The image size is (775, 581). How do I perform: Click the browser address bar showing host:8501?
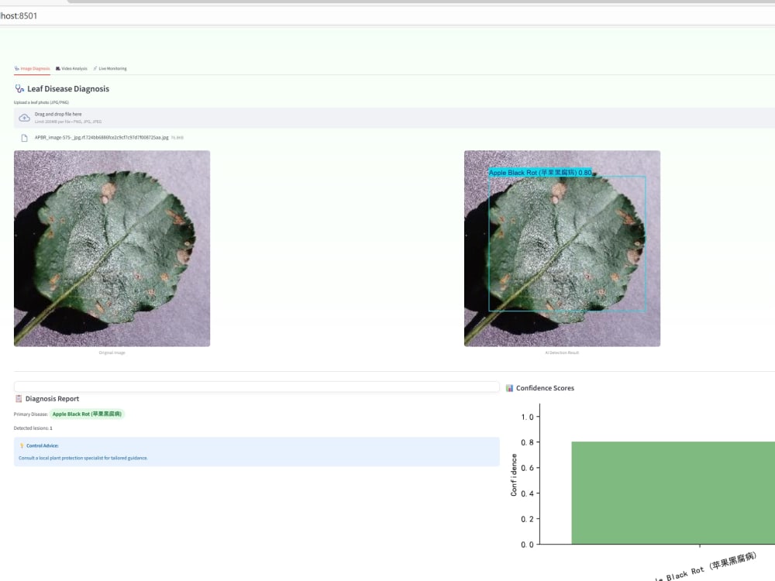[387, 15]
